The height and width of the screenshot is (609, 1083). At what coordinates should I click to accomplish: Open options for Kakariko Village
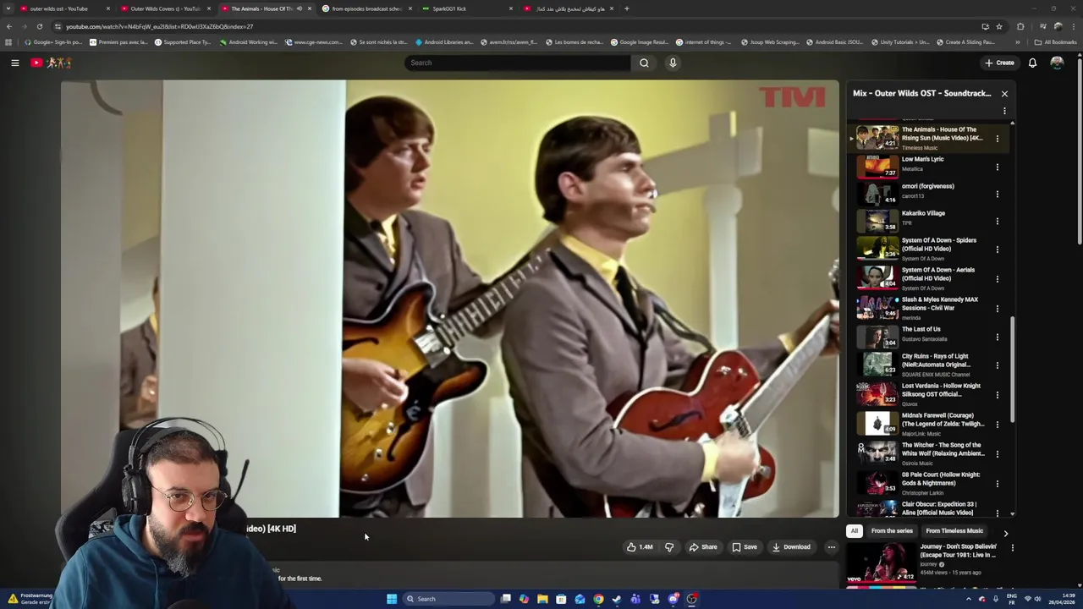(x=997, y=222)
